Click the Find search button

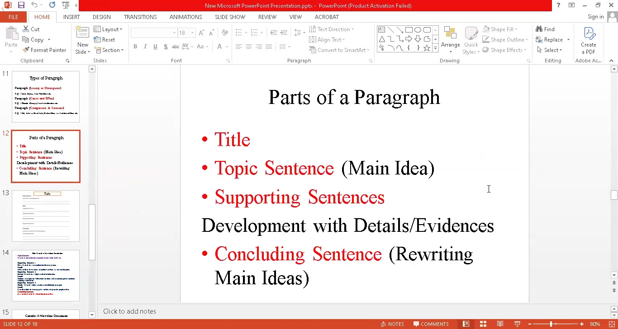(545, 29)
